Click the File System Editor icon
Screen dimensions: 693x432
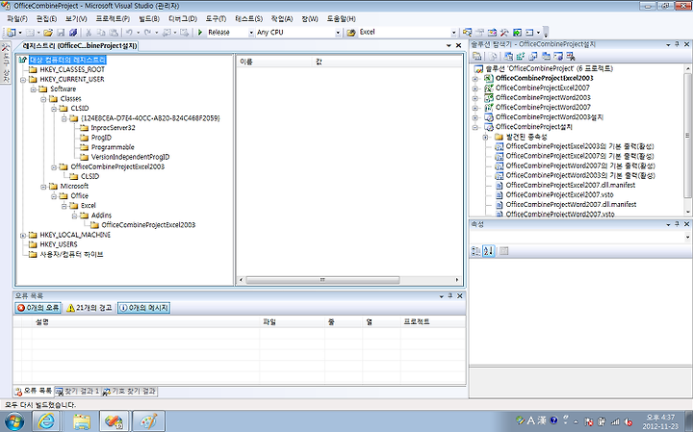click(x=509, y=56)
